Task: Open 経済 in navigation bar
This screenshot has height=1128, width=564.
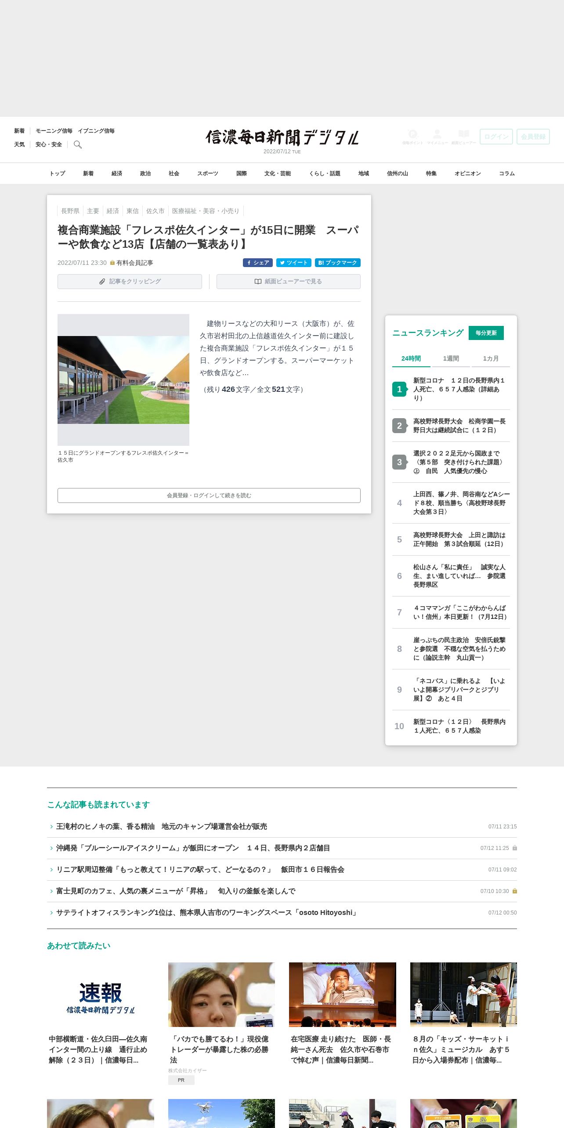Action: click(117, 174)
